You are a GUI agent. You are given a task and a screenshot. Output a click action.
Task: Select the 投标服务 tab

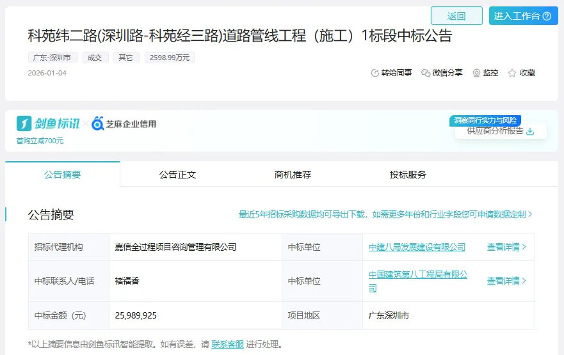pos(408,174)
